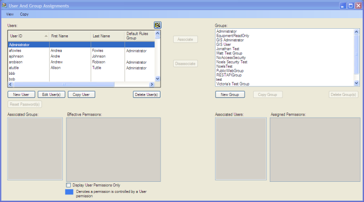Click the Delete User(s) button

(146, 94)
